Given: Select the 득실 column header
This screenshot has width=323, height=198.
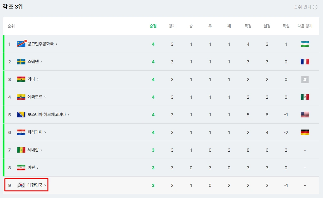Looking at the screenshot, I should [286, 26].
